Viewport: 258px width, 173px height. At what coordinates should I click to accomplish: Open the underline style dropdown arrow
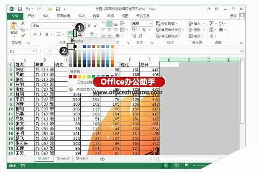[x=51, y=34]
